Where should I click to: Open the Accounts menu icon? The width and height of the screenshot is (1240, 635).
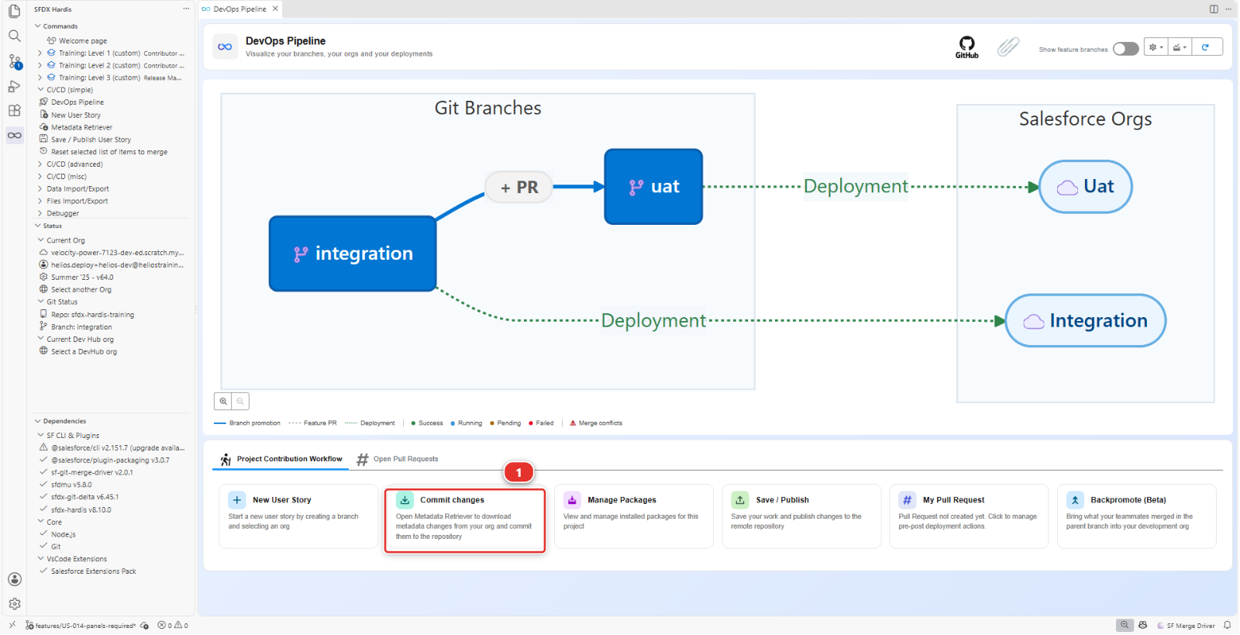click(x=14, y=579)
